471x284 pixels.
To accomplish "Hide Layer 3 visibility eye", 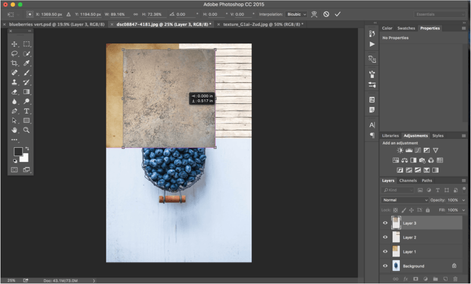I will click(x=385, y=223).
